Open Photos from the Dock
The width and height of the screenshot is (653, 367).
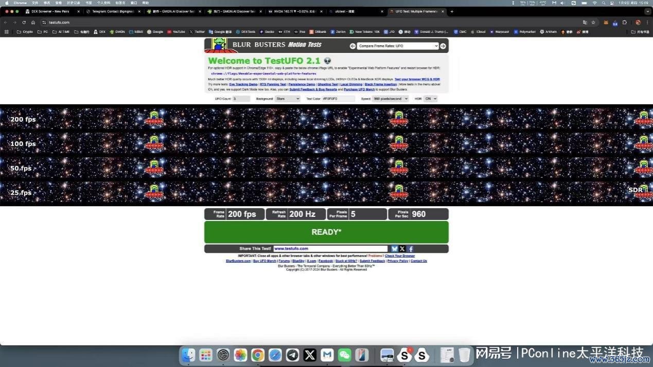(x=240, y=355)
